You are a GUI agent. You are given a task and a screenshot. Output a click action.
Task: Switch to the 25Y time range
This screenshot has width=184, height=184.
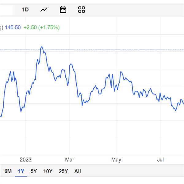[x=63, y=171]
